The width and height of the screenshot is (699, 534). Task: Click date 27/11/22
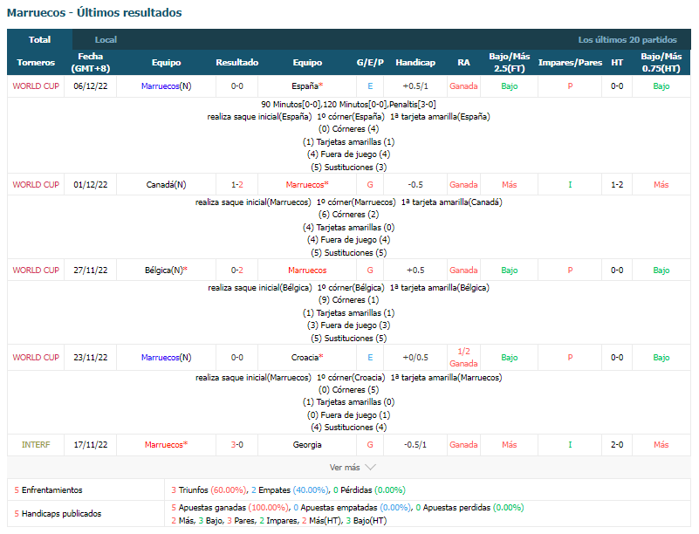91,270
